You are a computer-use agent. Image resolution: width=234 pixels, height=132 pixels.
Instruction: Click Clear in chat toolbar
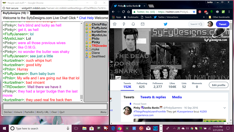pyautogui.click(x=54, y=112)
